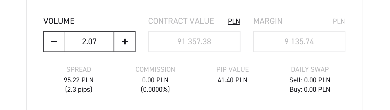Click the commission percentage (0.0000%)
The width and height of the screenshot is (390, 110).
(155, 89)
